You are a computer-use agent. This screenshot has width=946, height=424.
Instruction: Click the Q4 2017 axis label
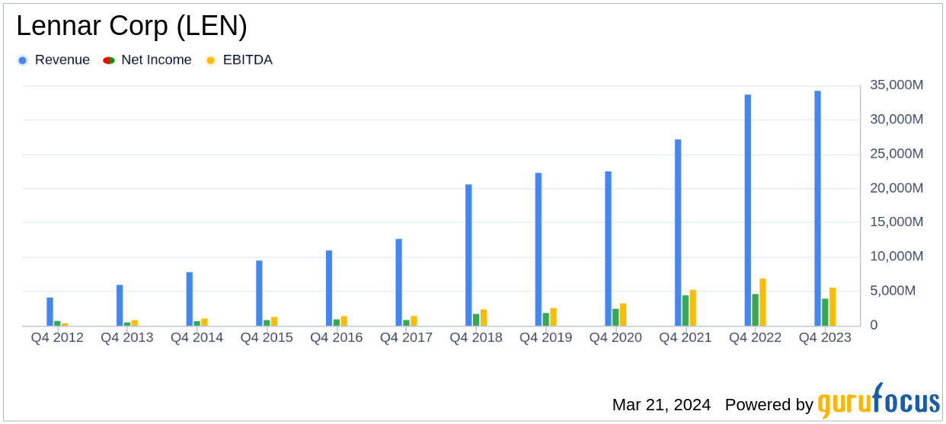click(x=406, y=337)
